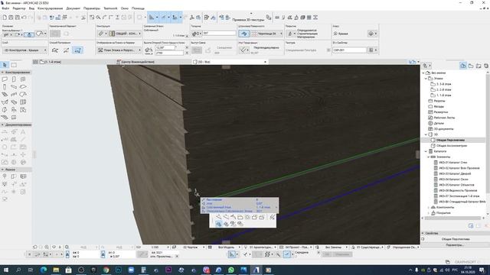The width and height of the screenshot is (490, 275).
Task: Open Windows Start menu
Action: [5, 270]
